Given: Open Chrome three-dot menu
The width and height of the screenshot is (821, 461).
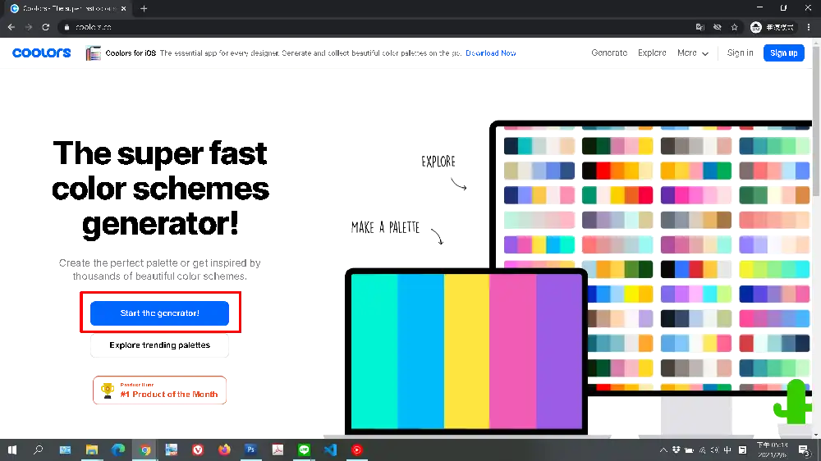Looking at the screenshot, I should click(809, 27).
